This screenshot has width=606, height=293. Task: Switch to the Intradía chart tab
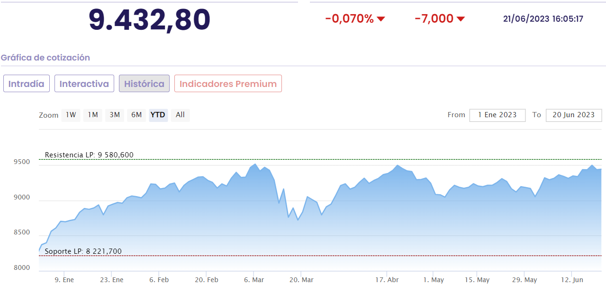click(27, 84)
